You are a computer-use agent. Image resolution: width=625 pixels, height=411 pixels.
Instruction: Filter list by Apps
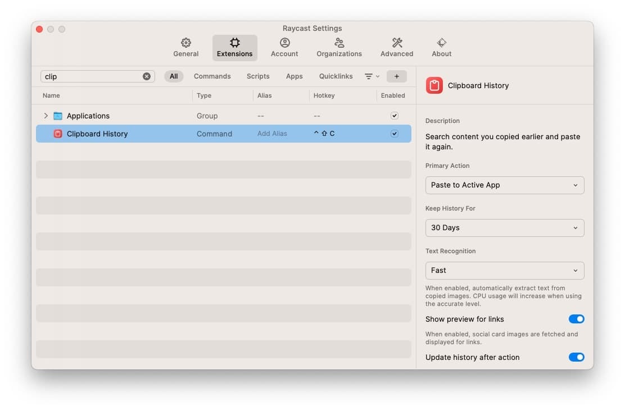click(x=294, y=76)
